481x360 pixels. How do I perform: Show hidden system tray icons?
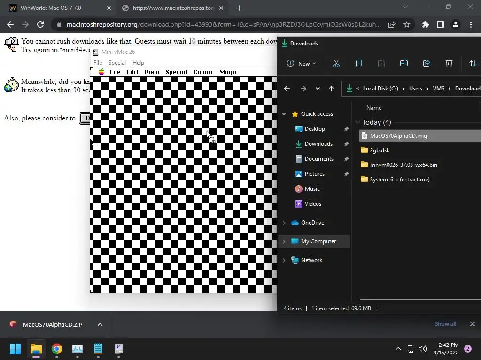coord(398,349)
